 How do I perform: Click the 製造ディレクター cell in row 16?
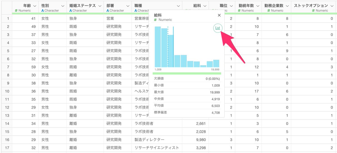coord(157,140)
